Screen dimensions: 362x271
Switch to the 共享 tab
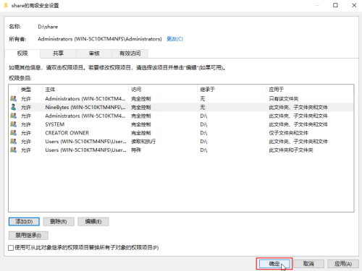tap(58, 53)
